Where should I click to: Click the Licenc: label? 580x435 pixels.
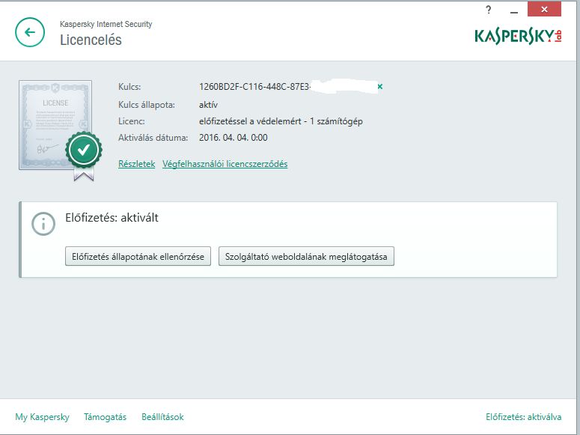(131, 121)
